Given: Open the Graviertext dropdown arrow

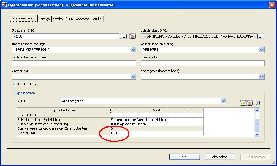Looking at the screenshot, I should [x=133, y=77].
